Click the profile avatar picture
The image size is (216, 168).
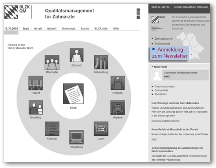(x=157, y=75)
